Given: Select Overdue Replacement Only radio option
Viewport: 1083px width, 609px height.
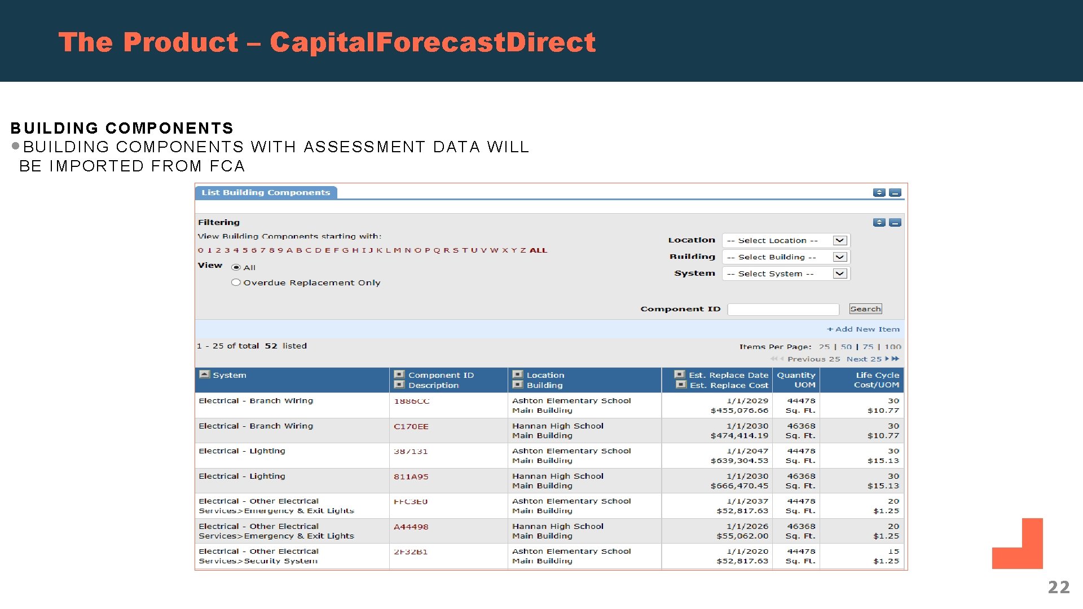Looking at the screenshot, I should click(x=236, y=283).
